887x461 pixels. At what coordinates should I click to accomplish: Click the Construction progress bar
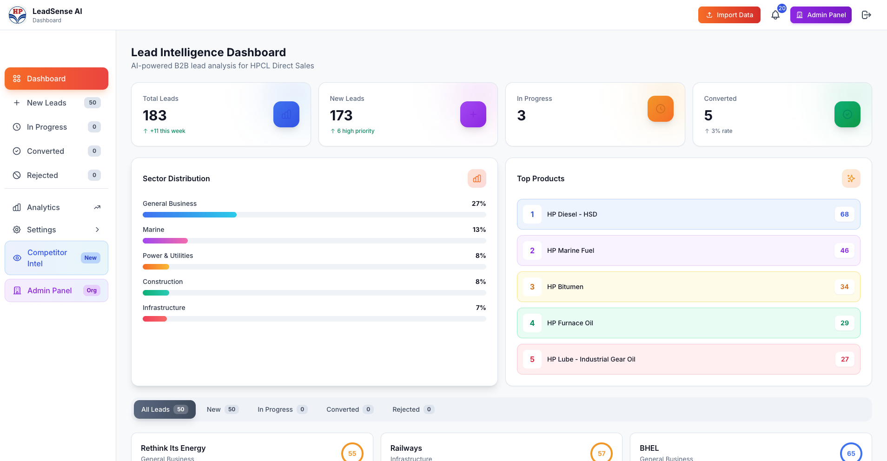(314, 293)
